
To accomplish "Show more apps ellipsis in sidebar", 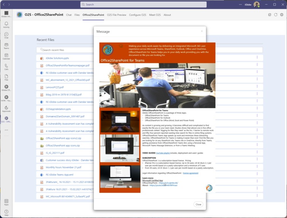I will tap(6, 130).
